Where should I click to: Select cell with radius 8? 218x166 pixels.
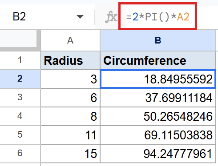click(x=70, y=116)
